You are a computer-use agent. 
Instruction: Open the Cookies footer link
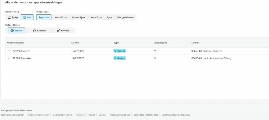[102, 115]
